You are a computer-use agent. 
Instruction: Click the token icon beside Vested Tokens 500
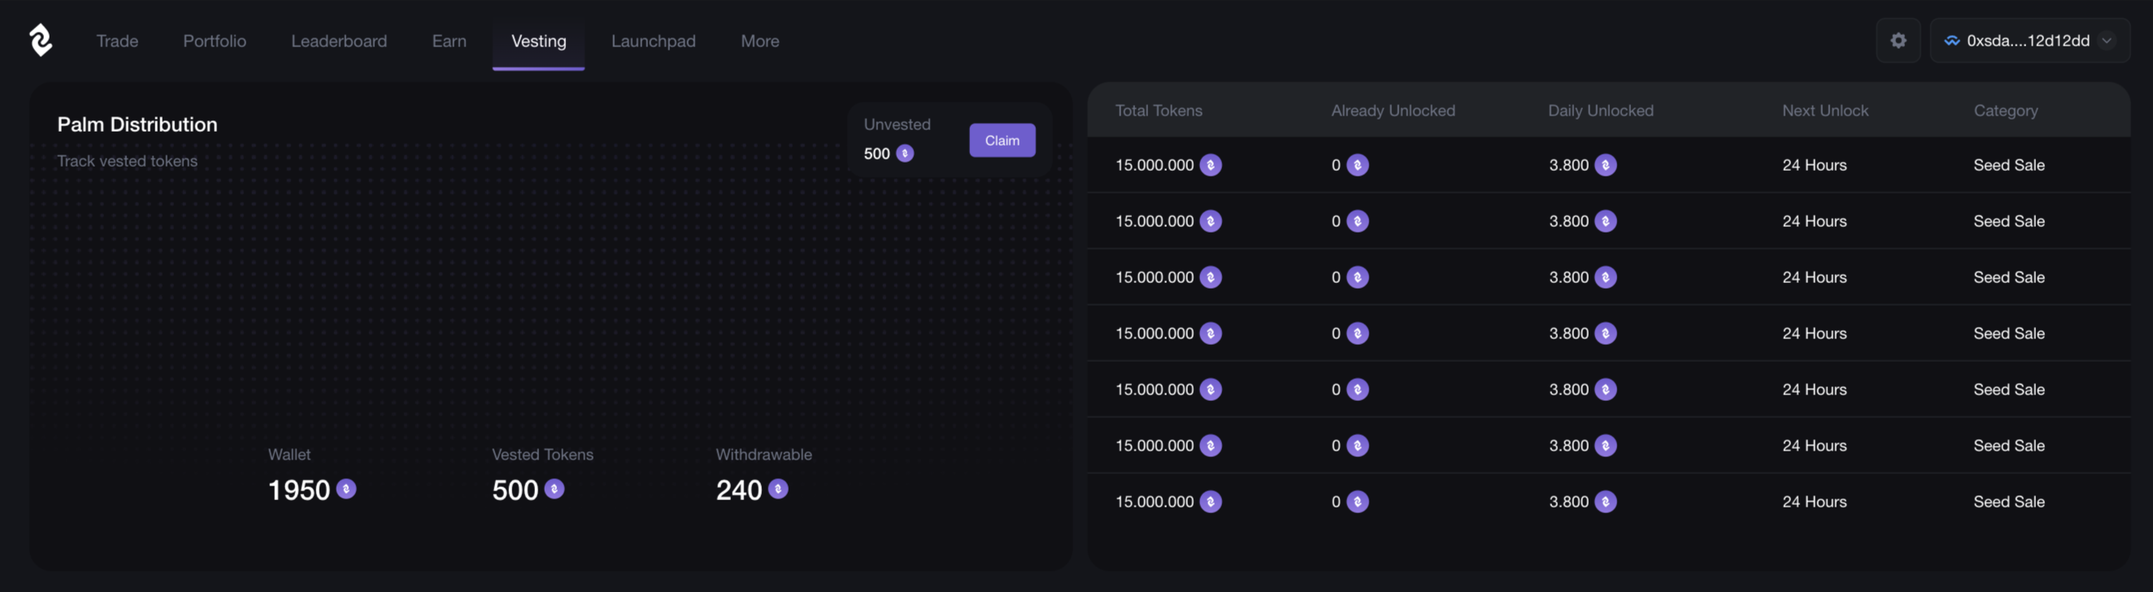click(555, 490)
